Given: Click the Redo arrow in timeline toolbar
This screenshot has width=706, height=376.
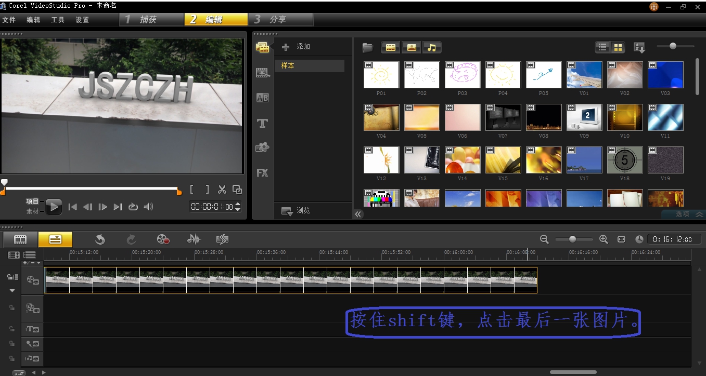Looking at the screenshot, I should (132, 239).
